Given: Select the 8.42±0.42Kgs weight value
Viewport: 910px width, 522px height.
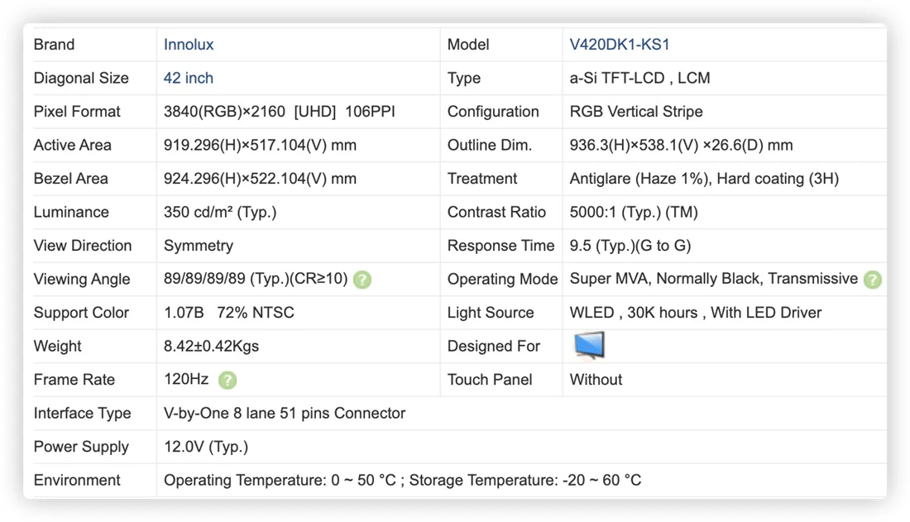Looking at the screenshot, I should coord(211,346).
